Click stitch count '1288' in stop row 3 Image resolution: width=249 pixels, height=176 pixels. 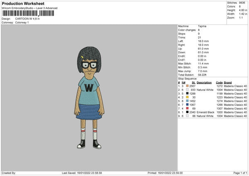click(192, 93)
